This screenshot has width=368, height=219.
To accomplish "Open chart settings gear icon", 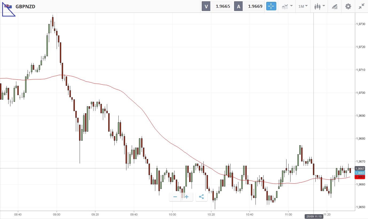I will pos(348,6).
